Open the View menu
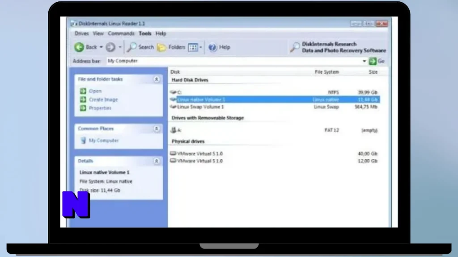 (98, 33)
